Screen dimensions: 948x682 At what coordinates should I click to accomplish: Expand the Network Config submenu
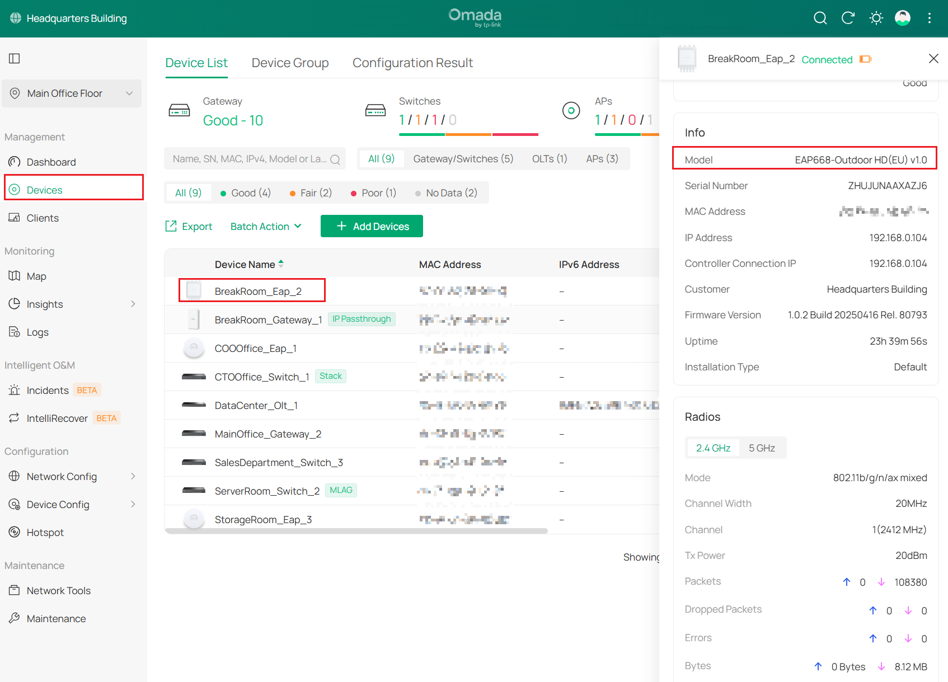pos(133,476)
